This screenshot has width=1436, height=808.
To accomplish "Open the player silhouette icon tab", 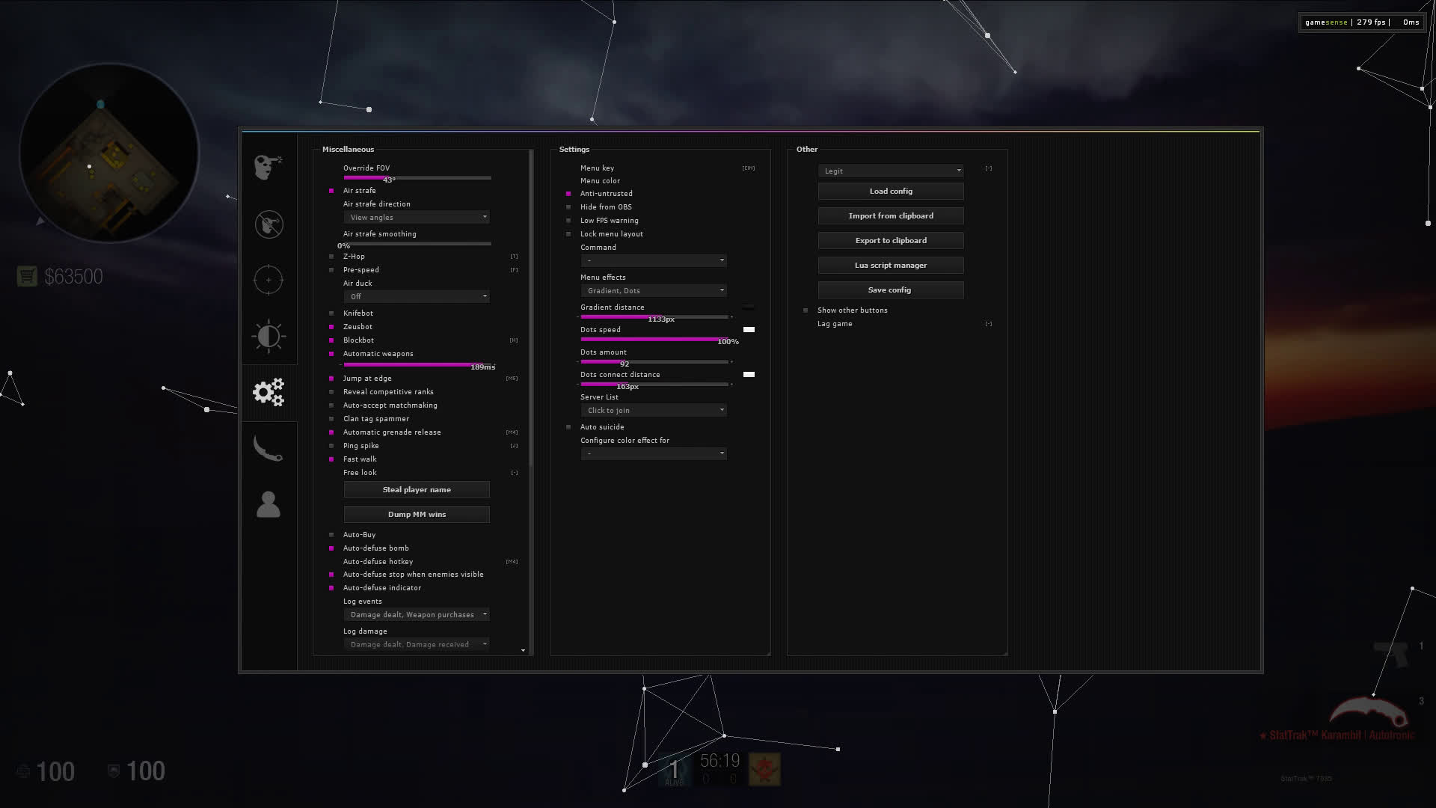I will pos(269,505).
